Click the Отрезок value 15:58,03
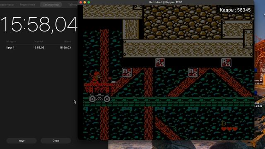The height and width of the screenshot is (149, 265). coord(39,48)
